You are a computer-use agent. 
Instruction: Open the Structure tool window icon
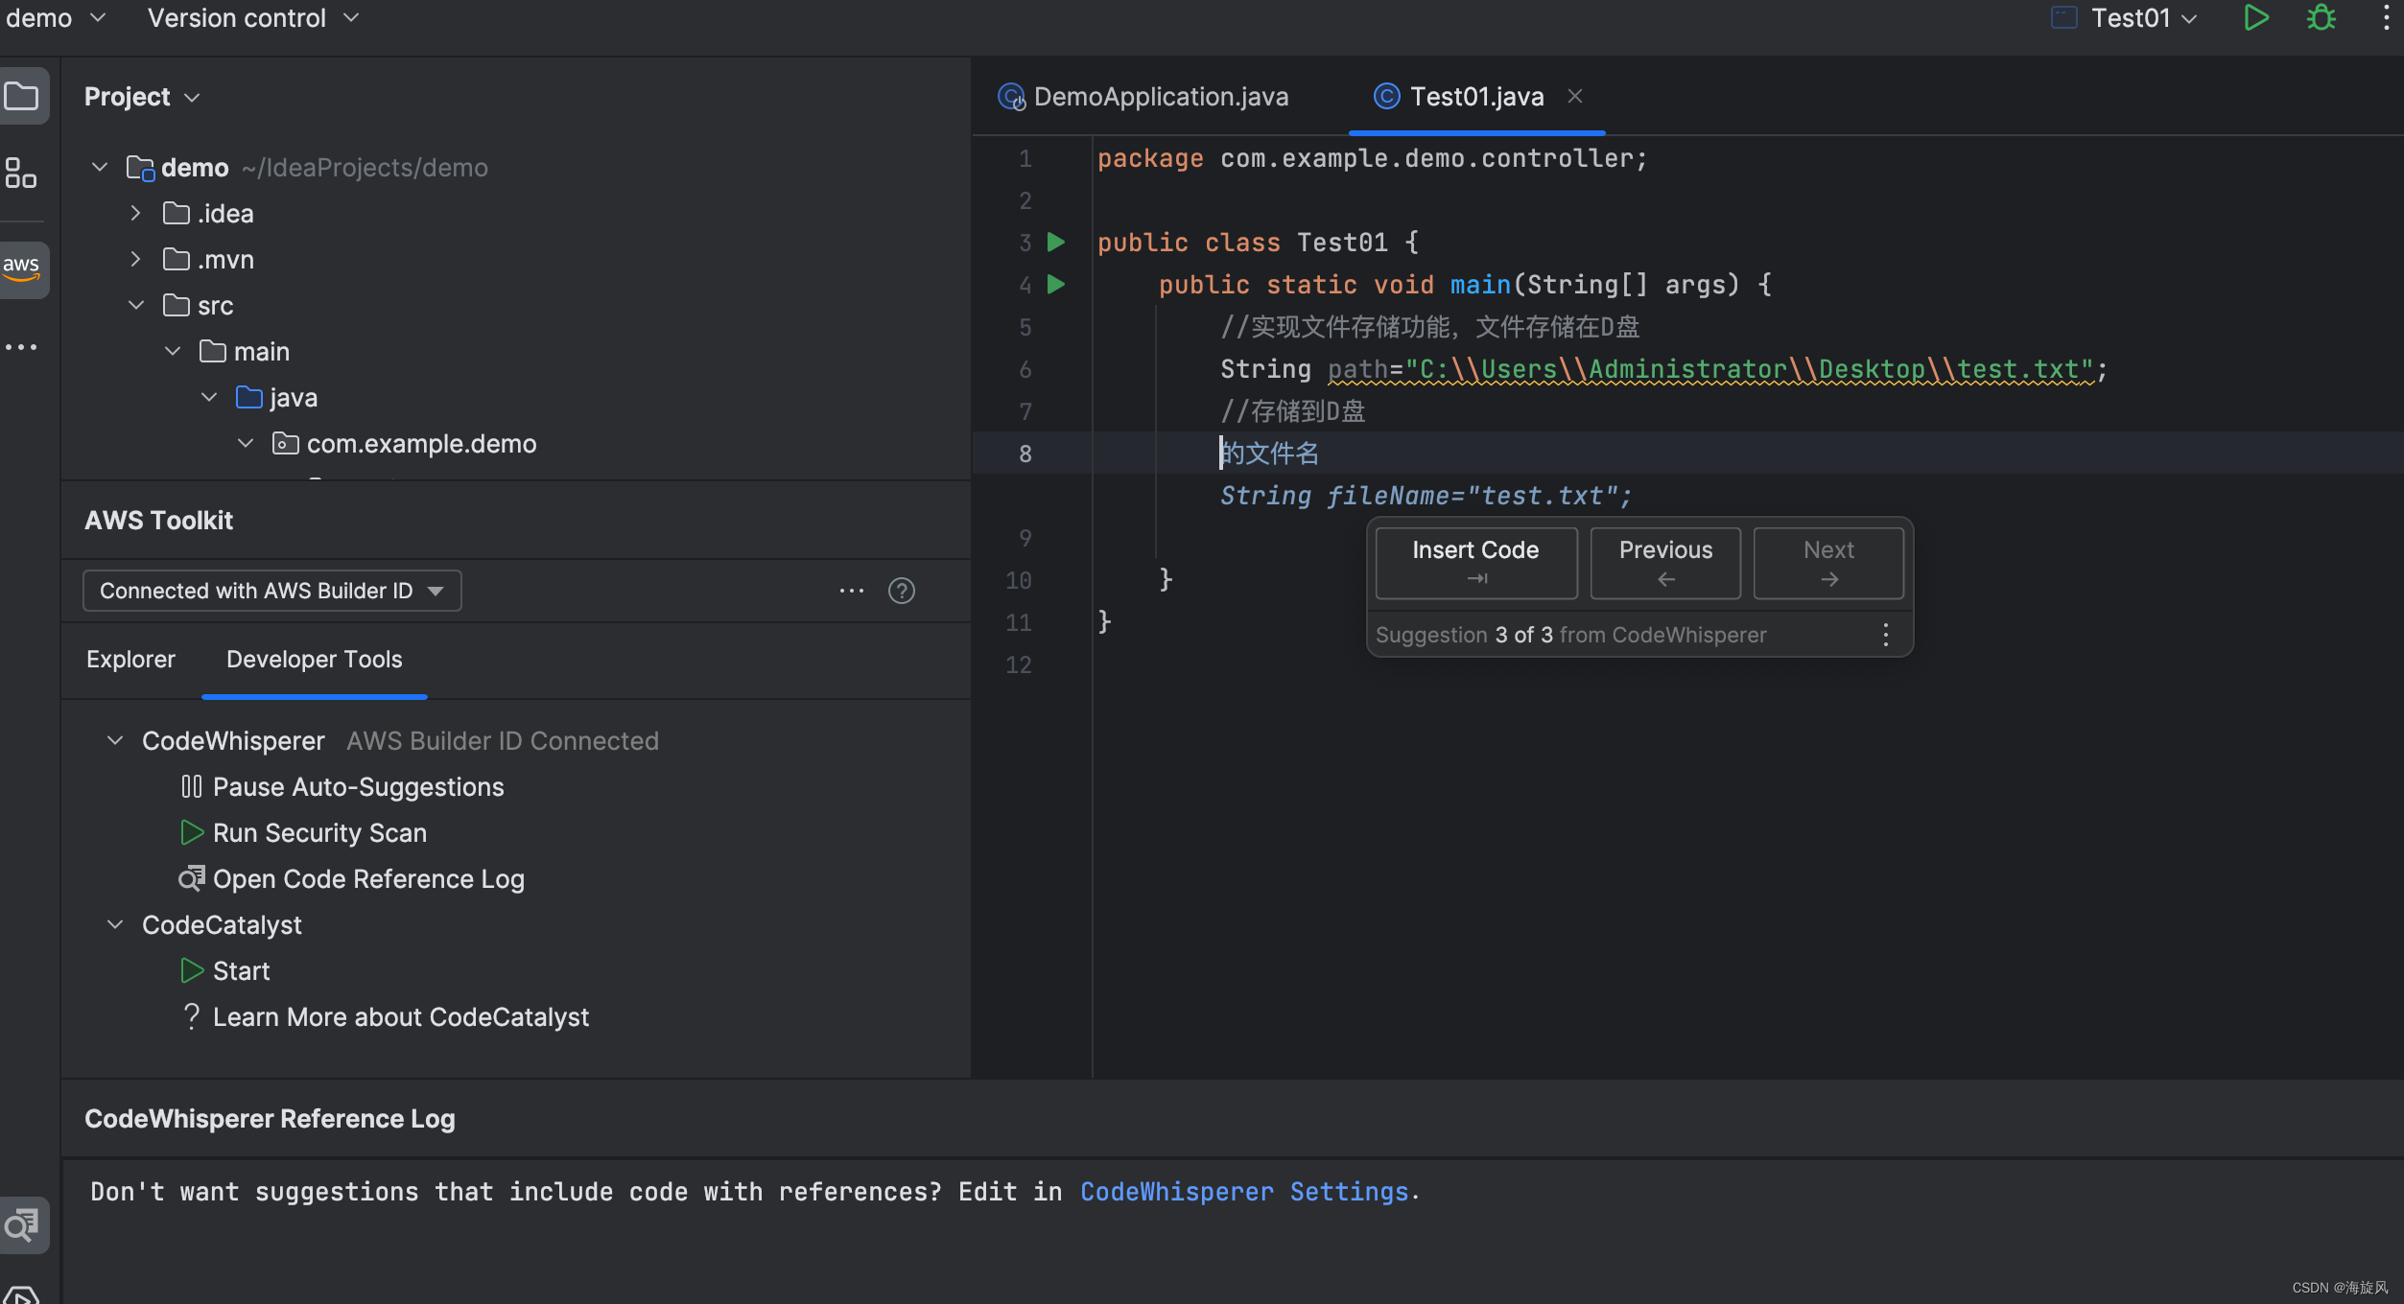coord(21,173)
